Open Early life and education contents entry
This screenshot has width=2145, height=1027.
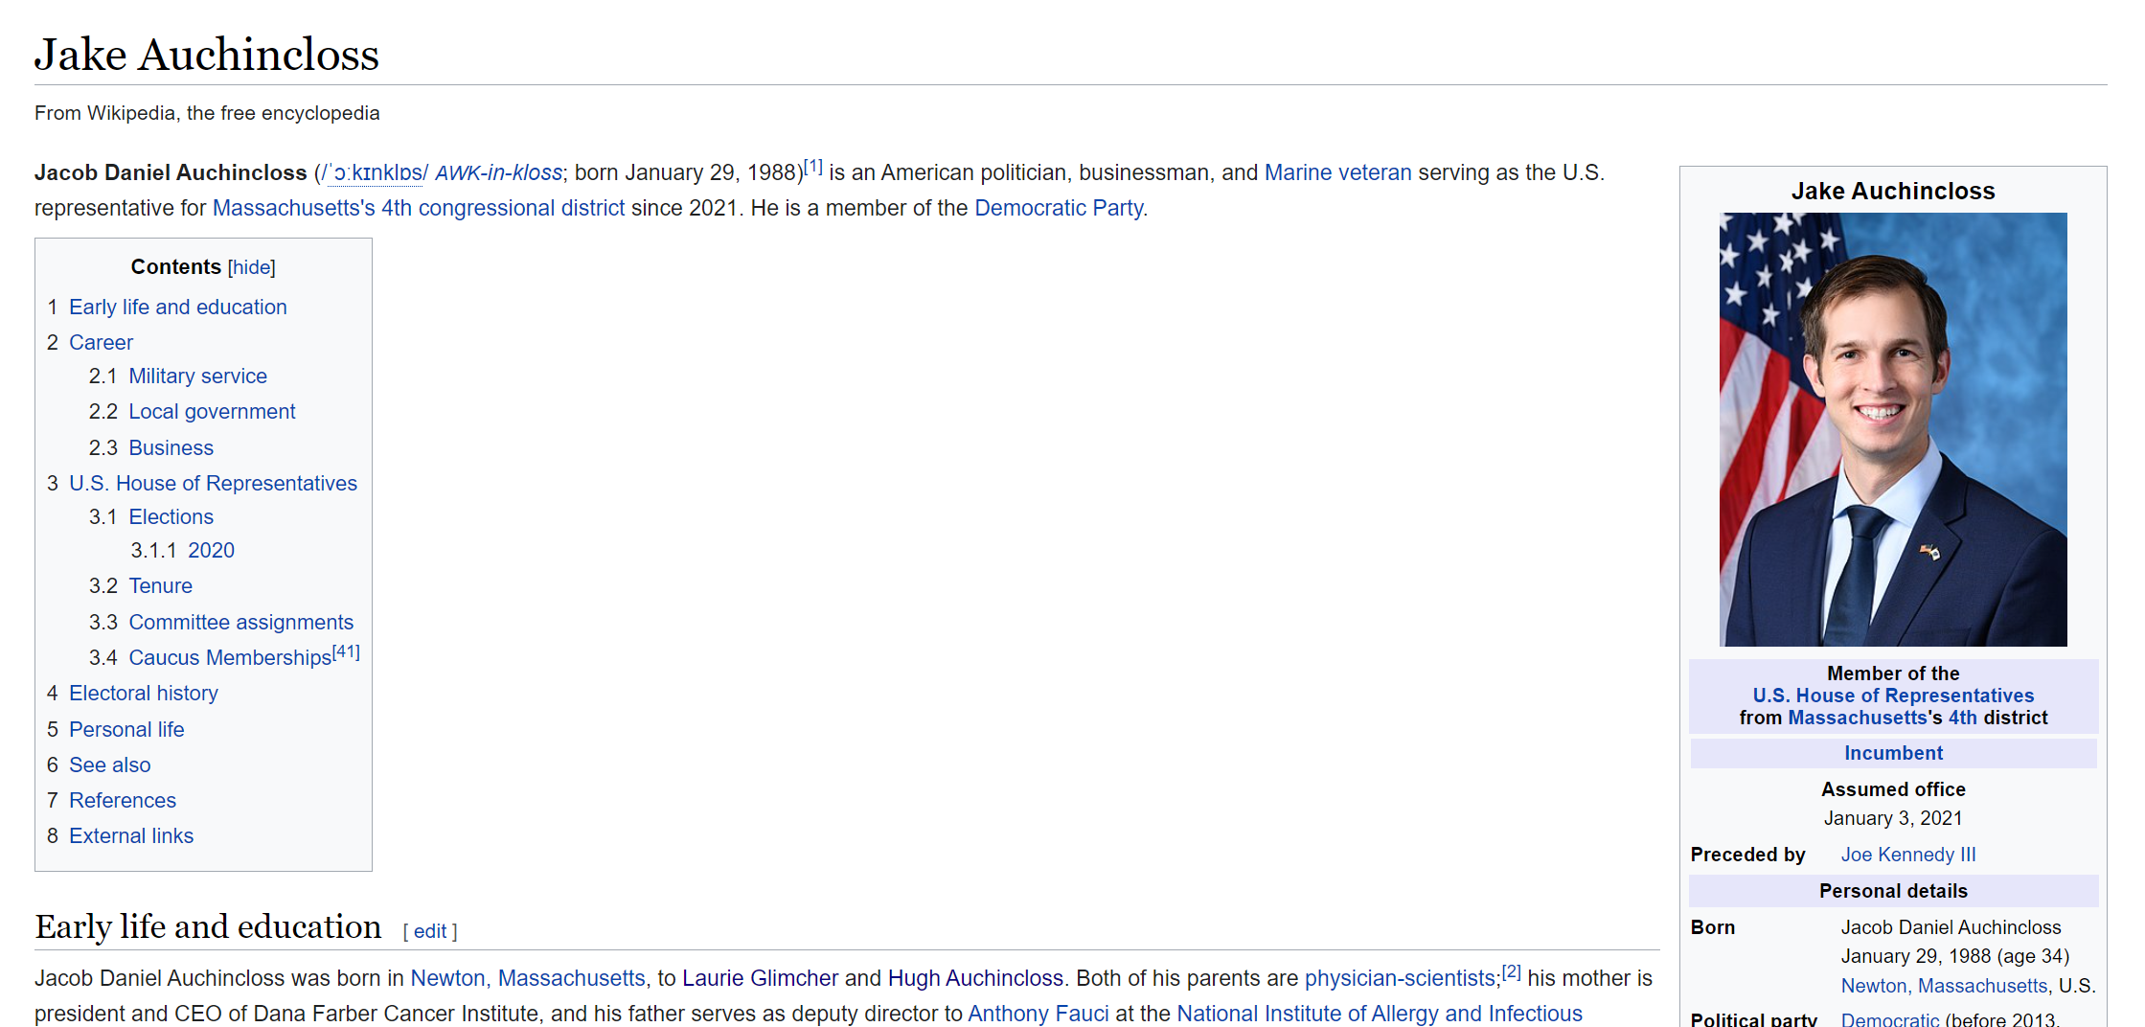coord(177,307)
